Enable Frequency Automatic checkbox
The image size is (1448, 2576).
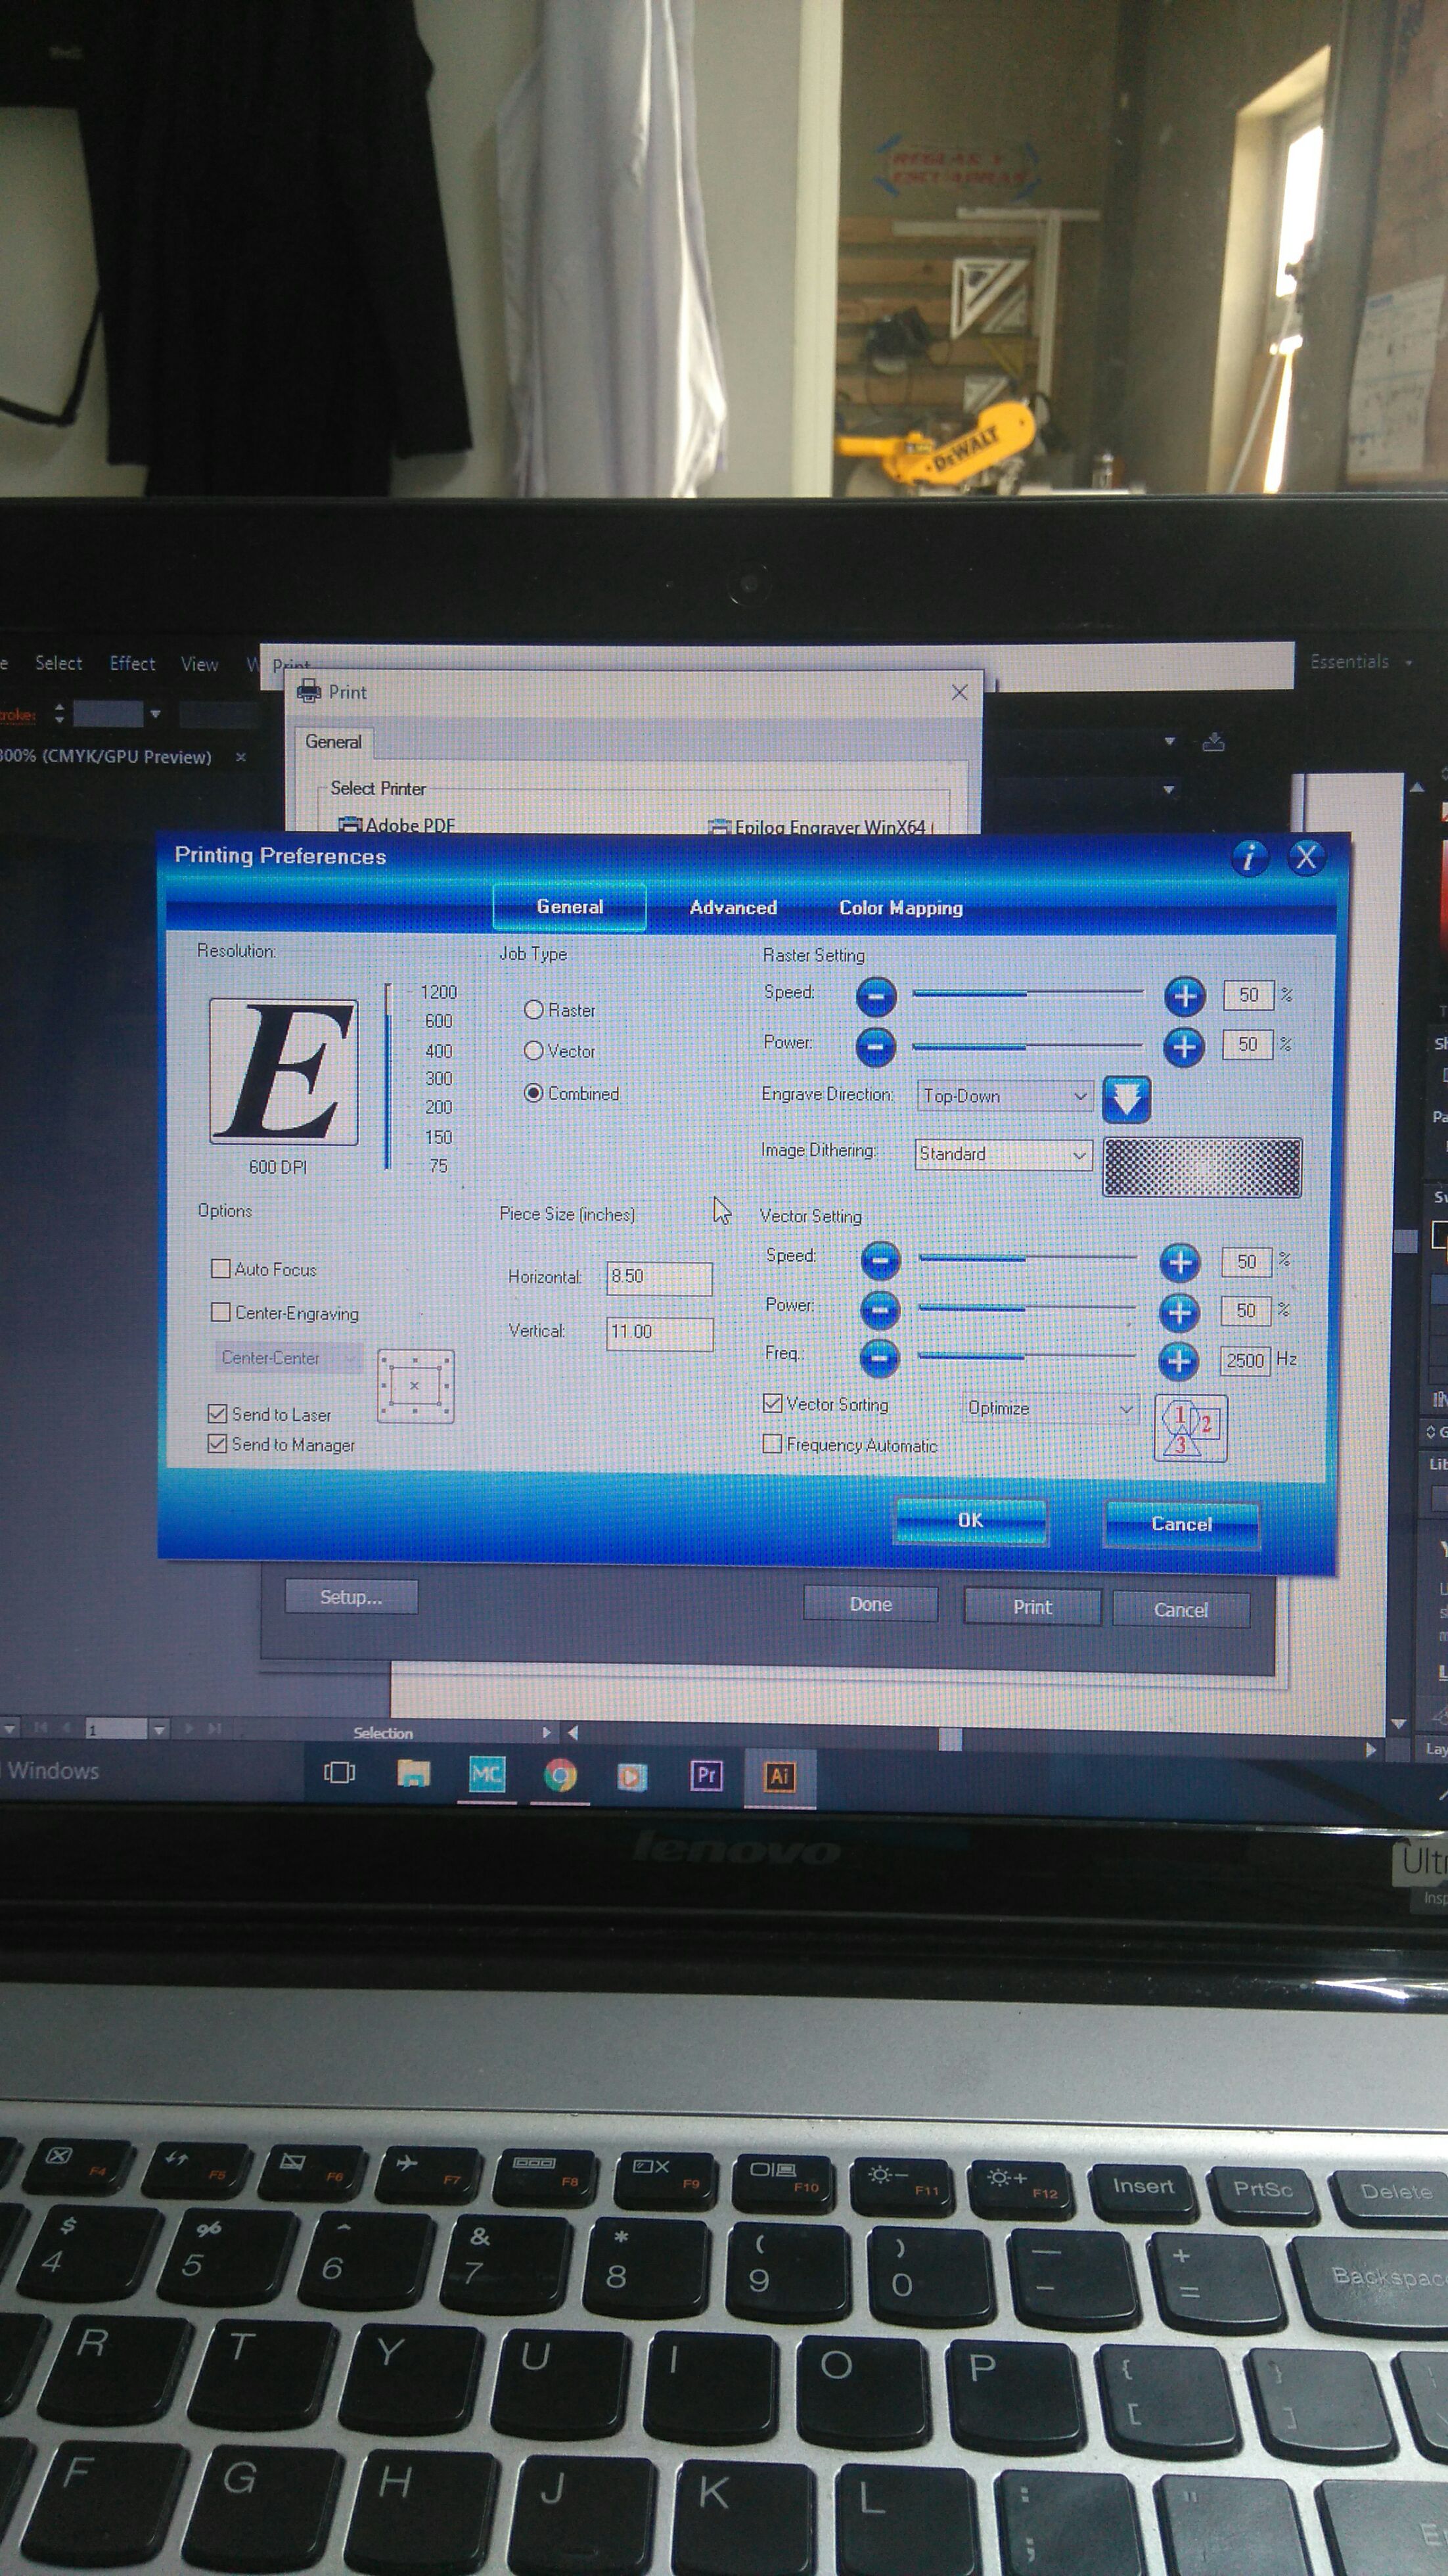click(x=772, y=1443)
